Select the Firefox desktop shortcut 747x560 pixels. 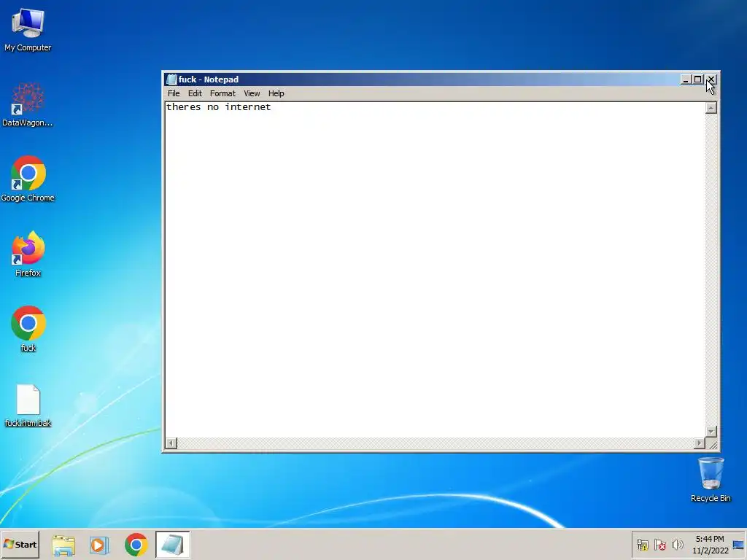pos(28,254)
